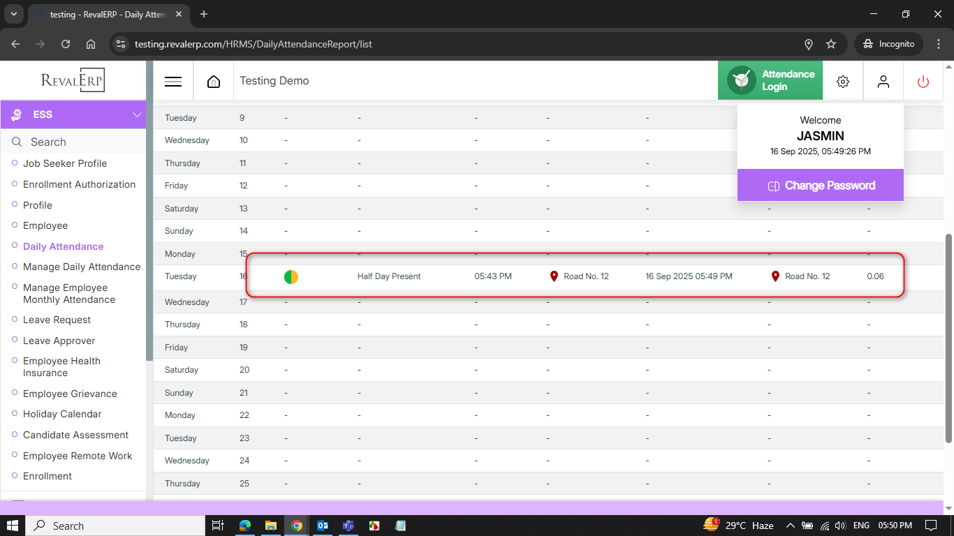Click the user profile icon

click(883, 81)
